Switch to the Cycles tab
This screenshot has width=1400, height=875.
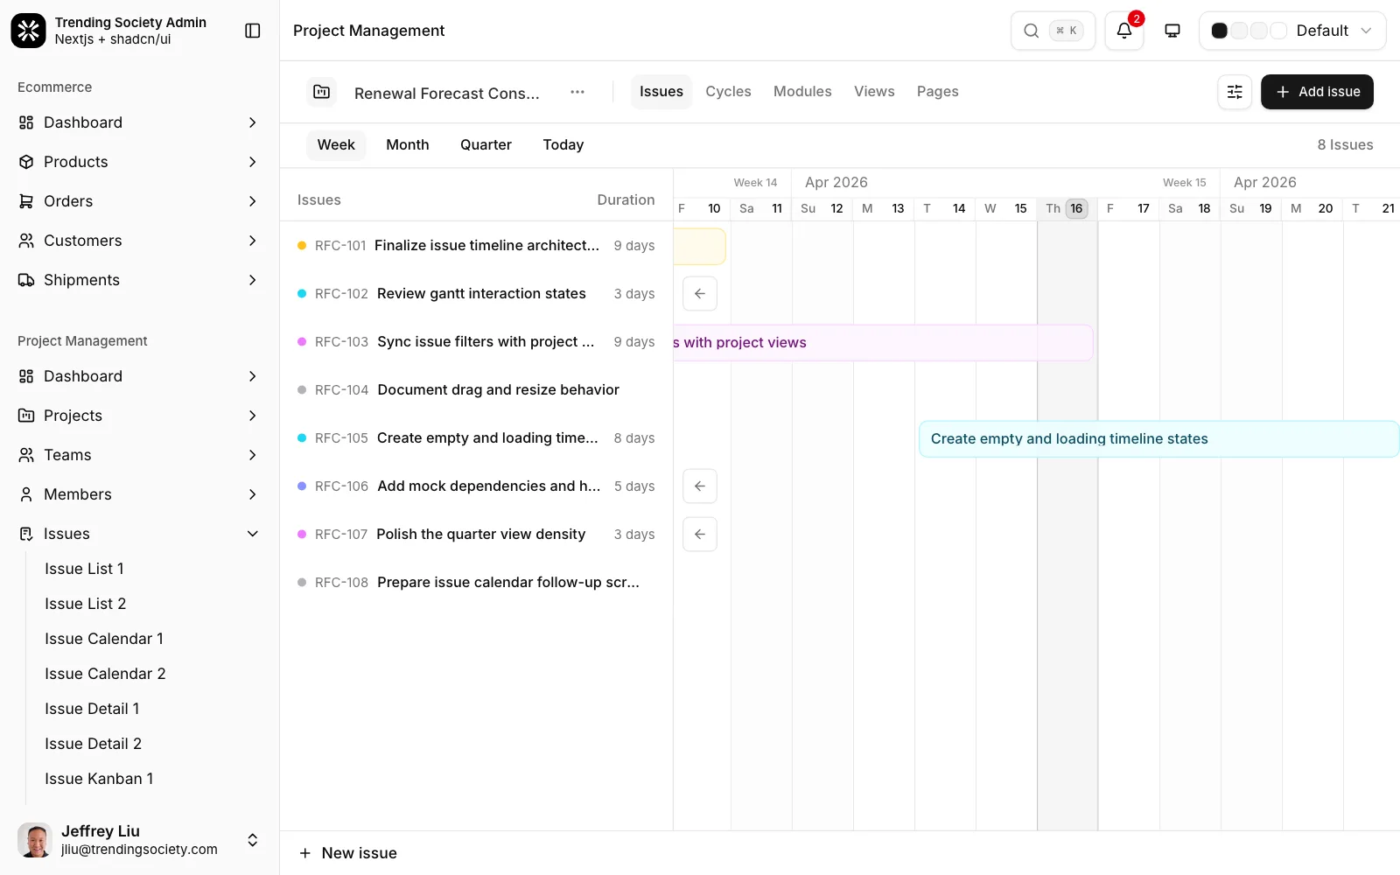[x=728, y=92]
